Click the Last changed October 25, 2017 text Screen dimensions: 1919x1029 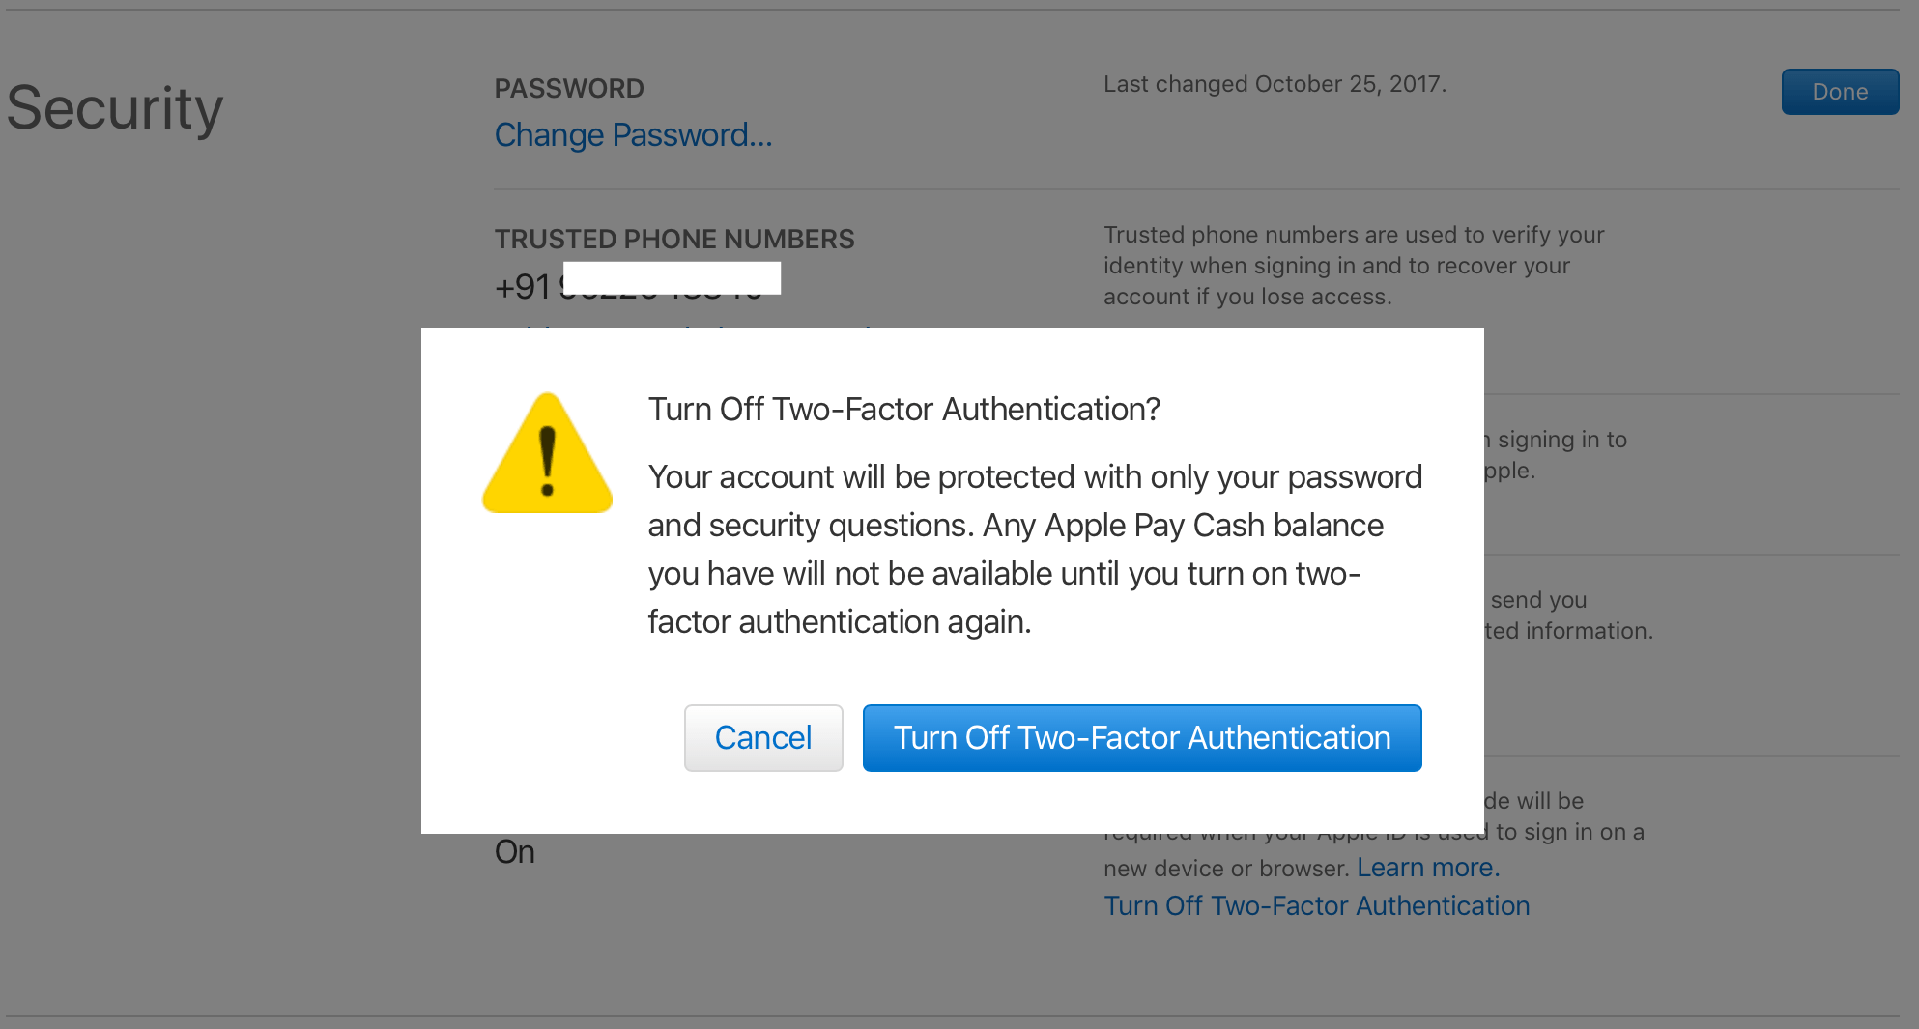click(x=1274, y=85)
